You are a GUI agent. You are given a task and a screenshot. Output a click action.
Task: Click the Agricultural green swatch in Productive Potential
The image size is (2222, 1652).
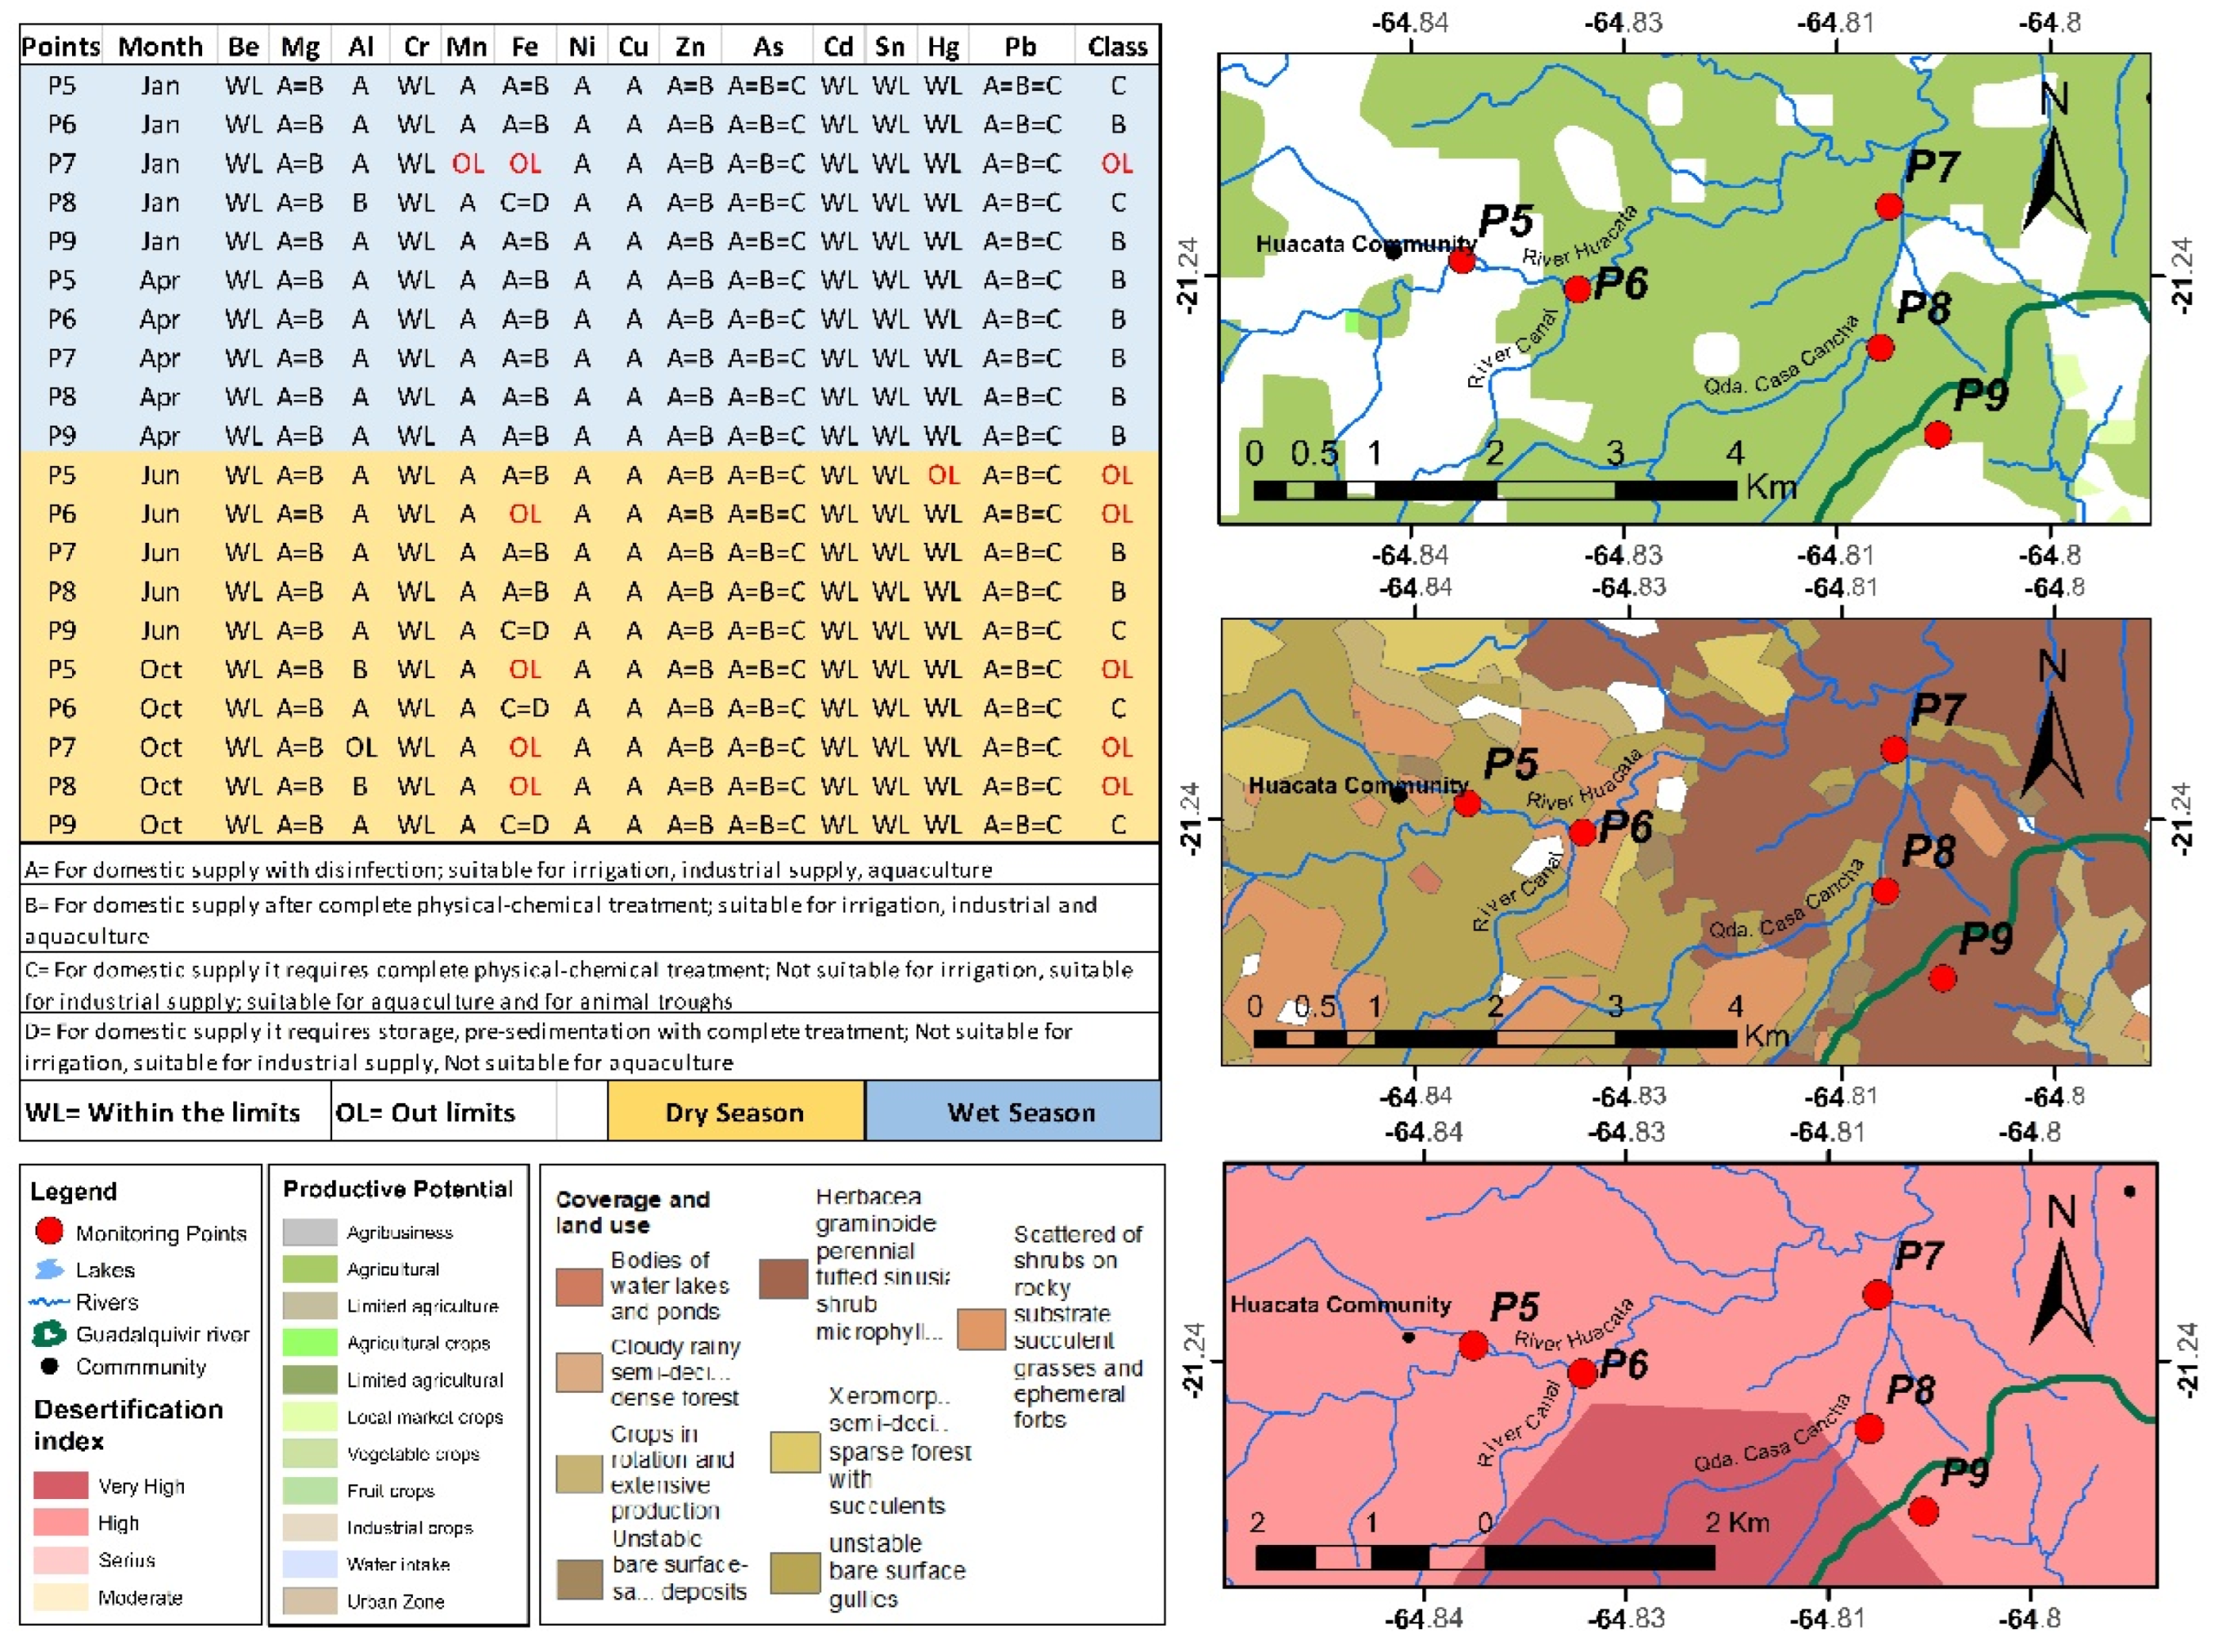click(x=309, y=1269)
